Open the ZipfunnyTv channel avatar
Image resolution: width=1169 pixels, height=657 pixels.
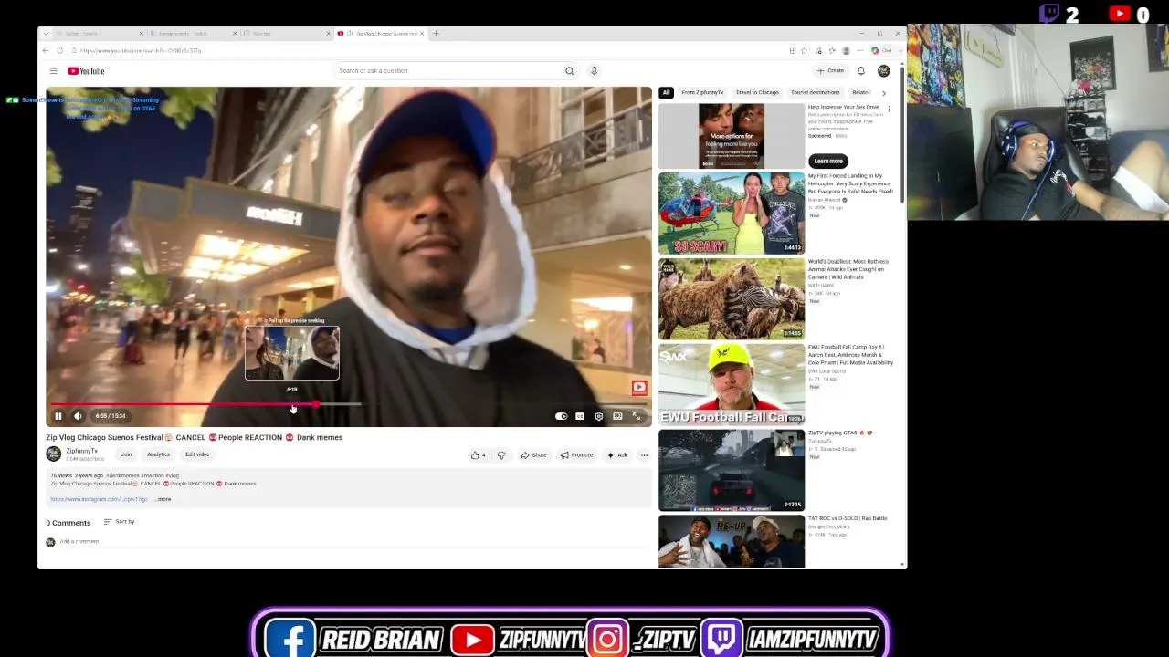point(54,454)
